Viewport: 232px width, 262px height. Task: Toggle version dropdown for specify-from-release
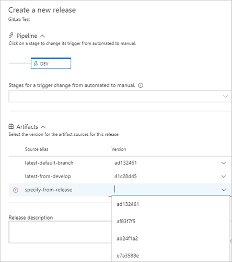click(224, 190)
